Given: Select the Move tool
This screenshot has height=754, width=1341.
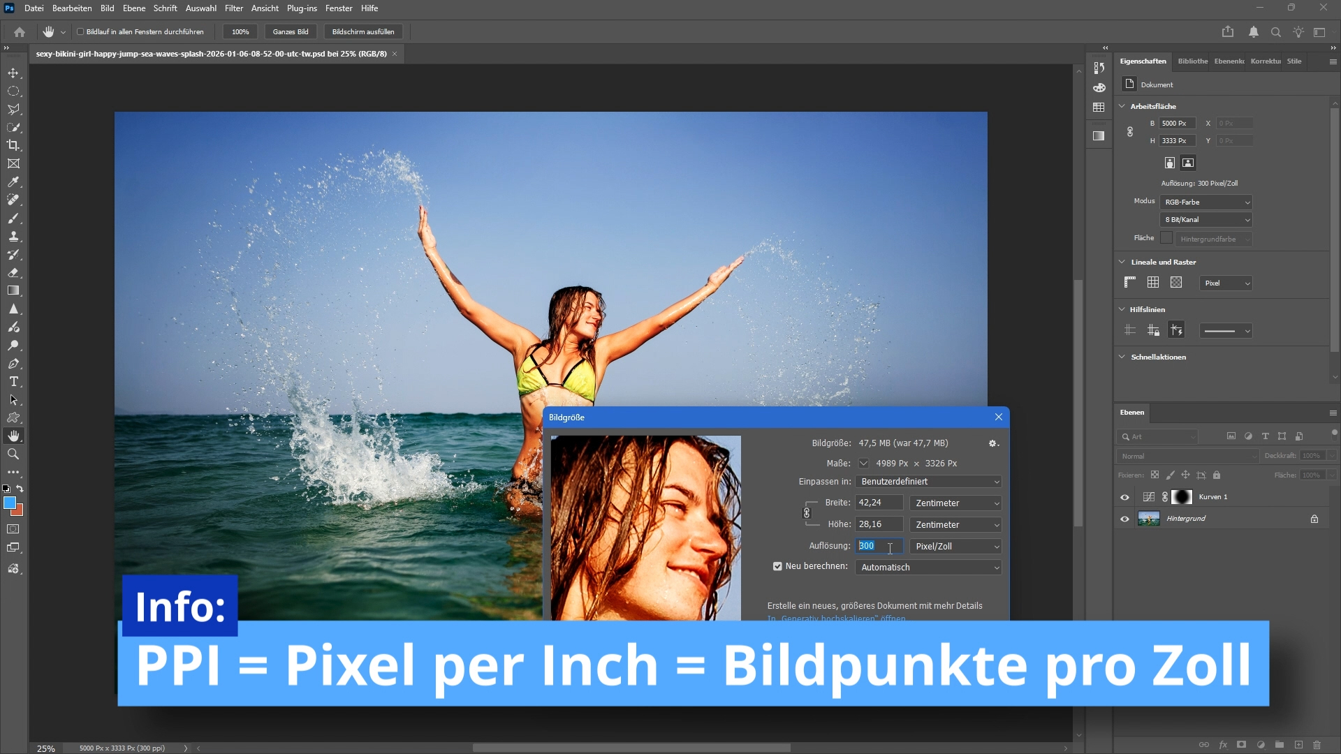Looking at the screenshot, I should [13, 73].
